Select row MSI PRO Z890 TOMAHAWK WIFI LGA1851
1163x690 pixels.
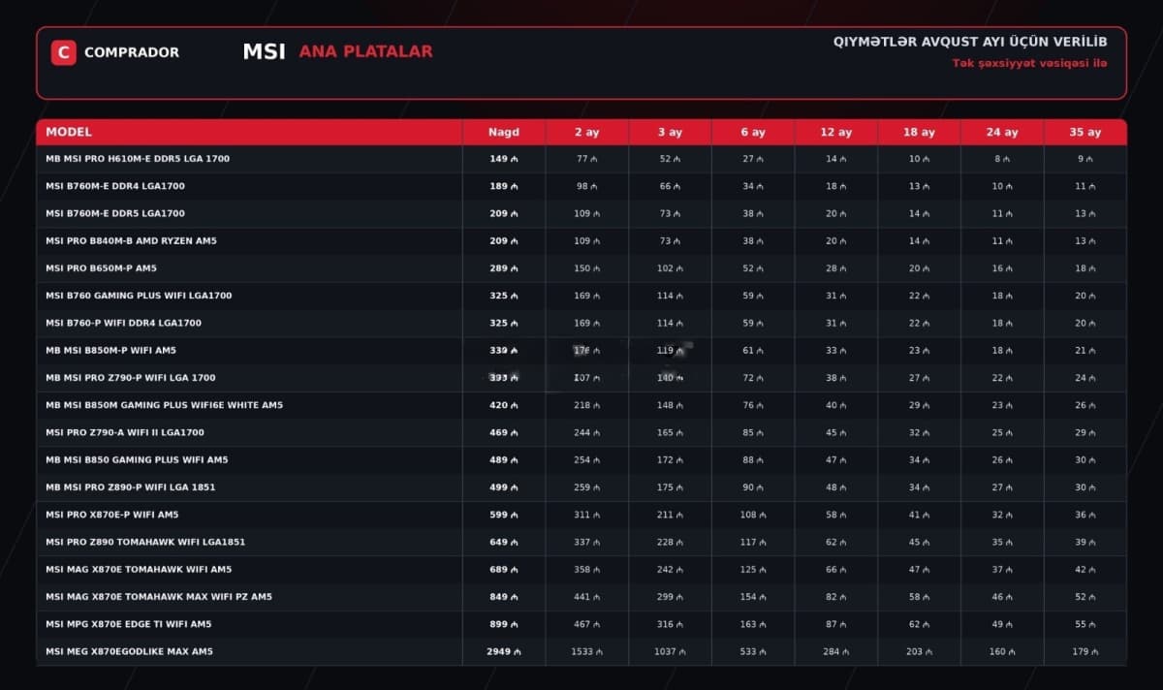[581, 542]
